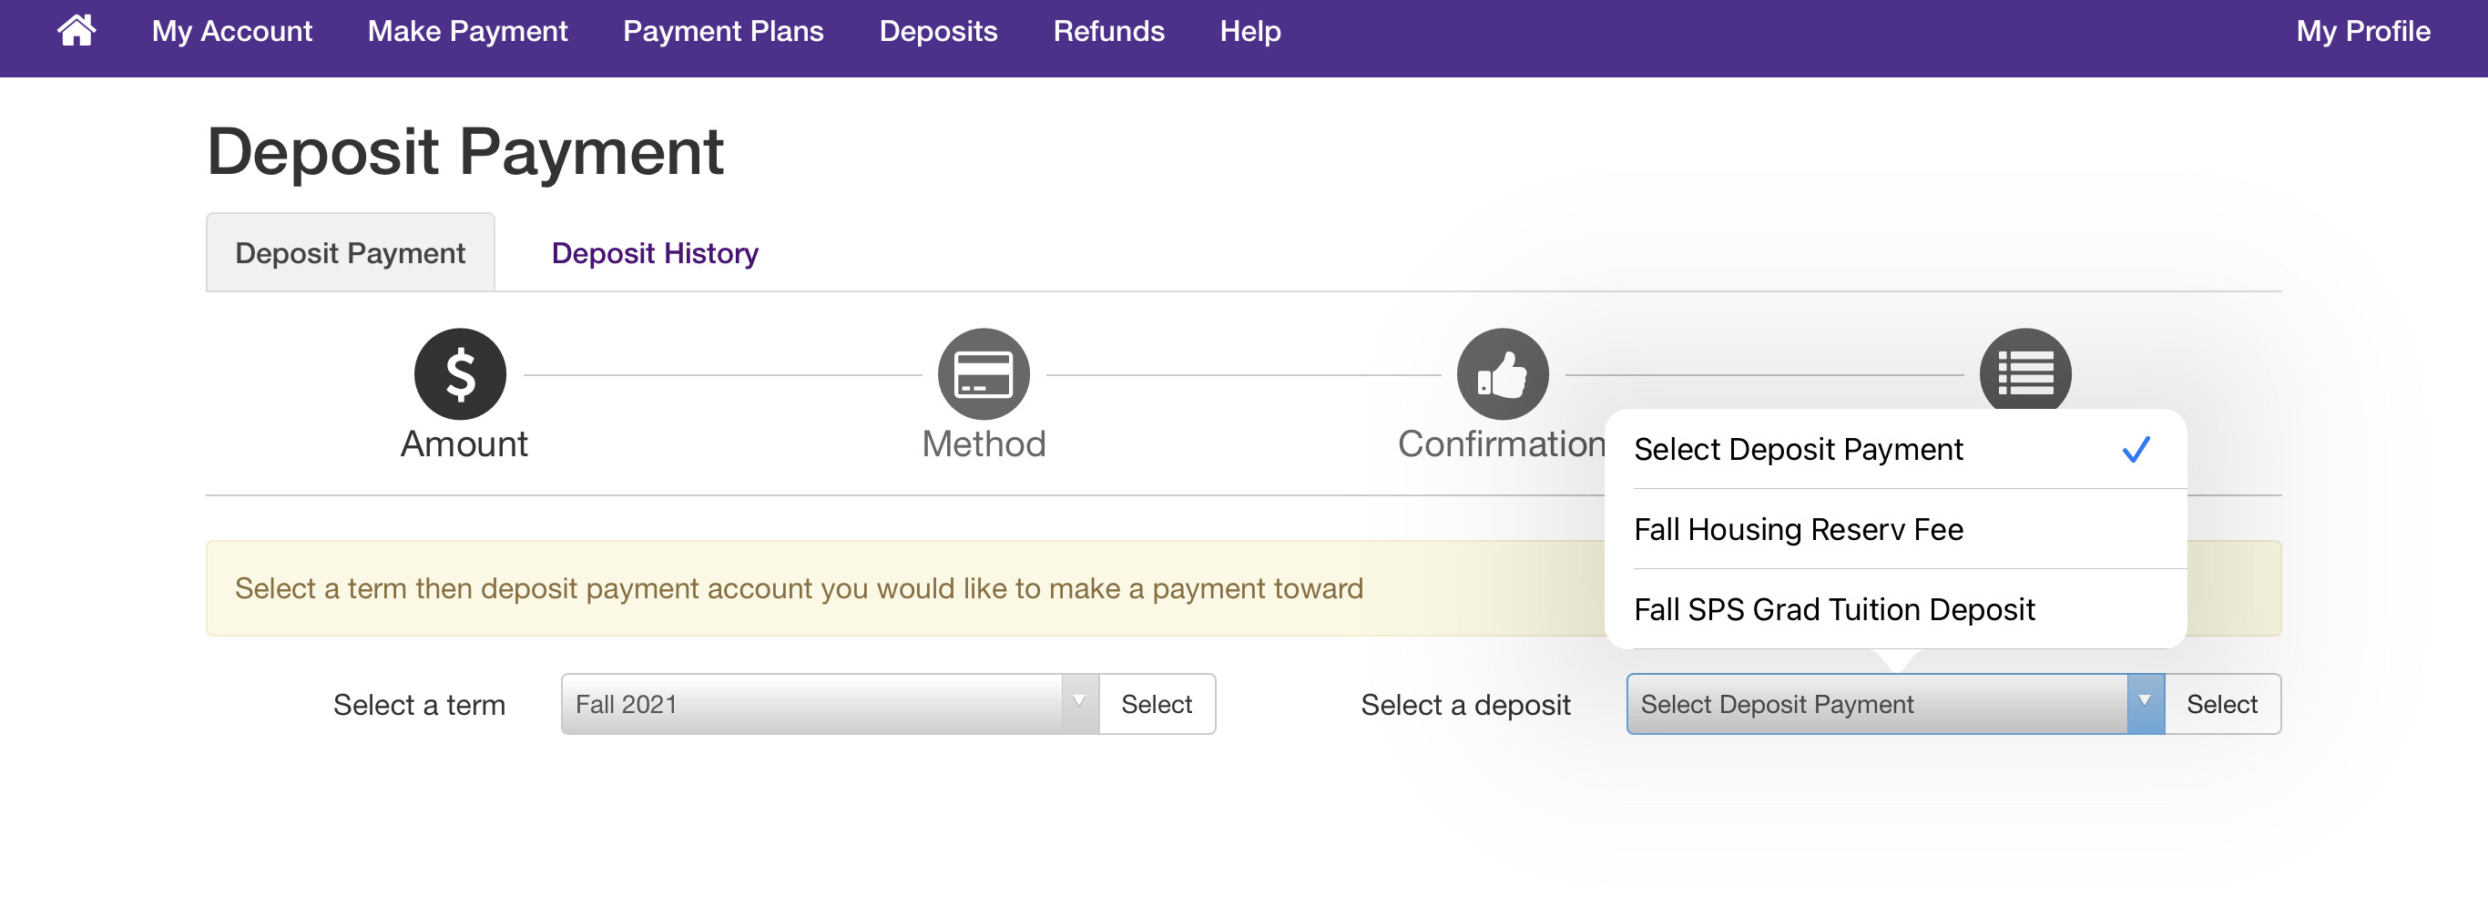This screenshot has height=907, width=2488.
Task: Pick Fall SPS Grad Tuition Deposit option
Action: 1833,609
